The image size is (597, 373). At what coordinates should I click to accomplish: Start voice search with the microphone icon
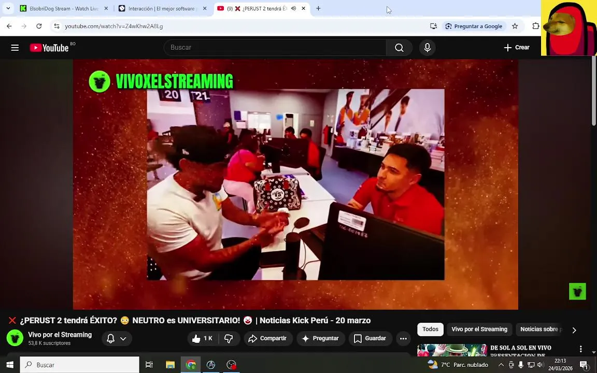427,48
